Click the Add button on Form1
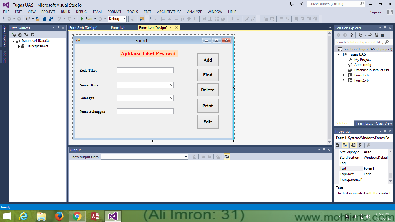Image resolution: width=395 pixels, height=222 pixels. click(x=208, y=60)
